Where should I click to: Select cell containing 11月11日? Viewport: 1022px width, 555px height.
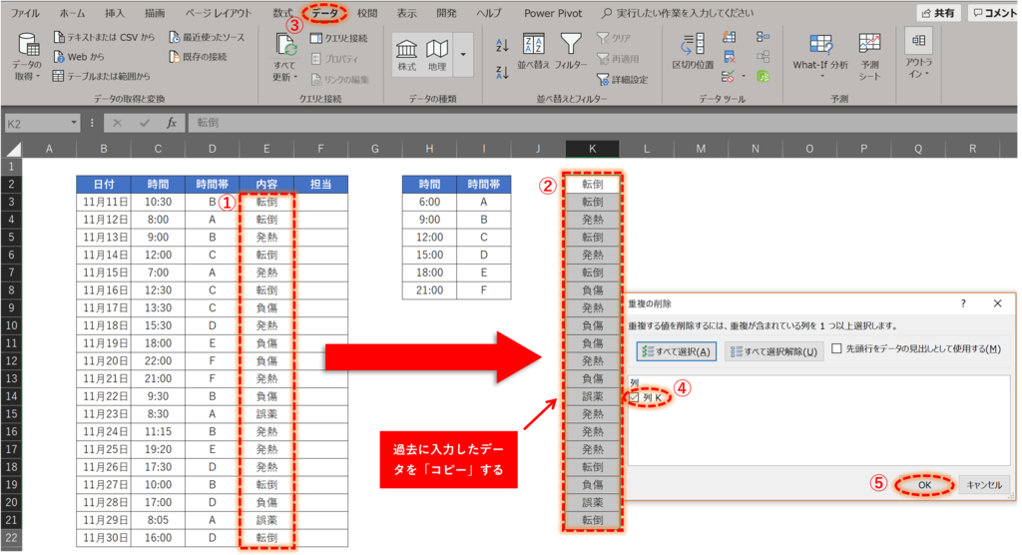pos(104,203)
